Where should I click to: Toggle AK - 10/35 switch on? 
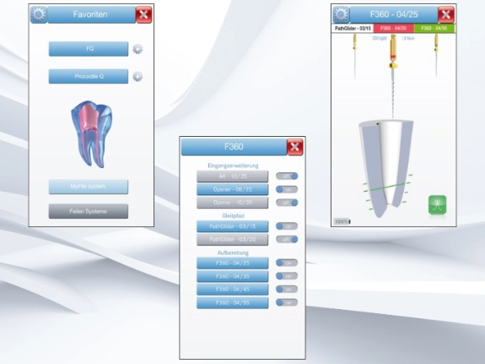coord(287,177)
